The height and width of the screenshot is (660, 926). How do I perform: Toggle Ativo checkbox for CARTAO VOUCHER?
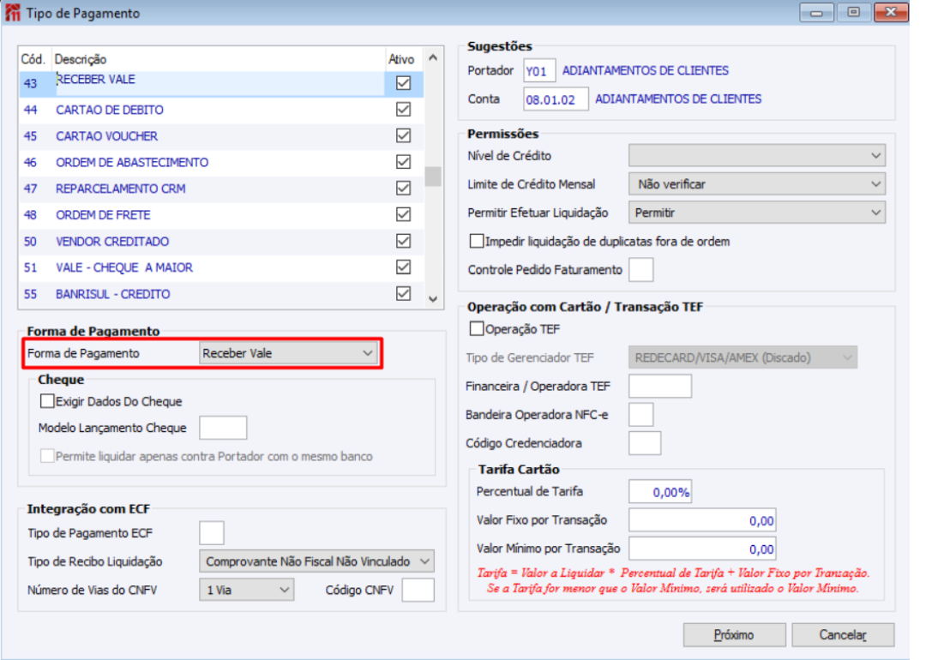(403, 135)
